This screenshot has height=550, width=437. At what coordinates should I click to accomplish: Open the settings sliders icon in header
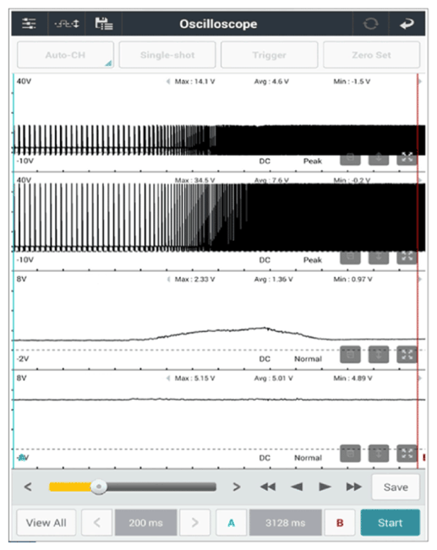pyautogui.click(x=29, y=24)
